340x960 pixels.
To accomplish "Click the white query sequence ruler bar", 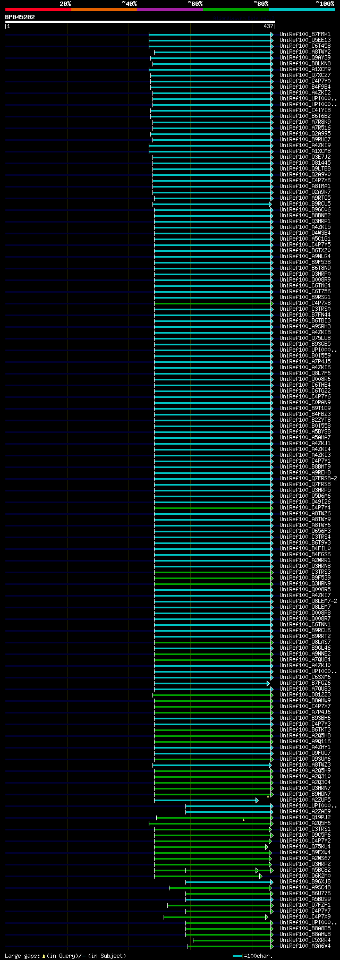I will [140, 22].
